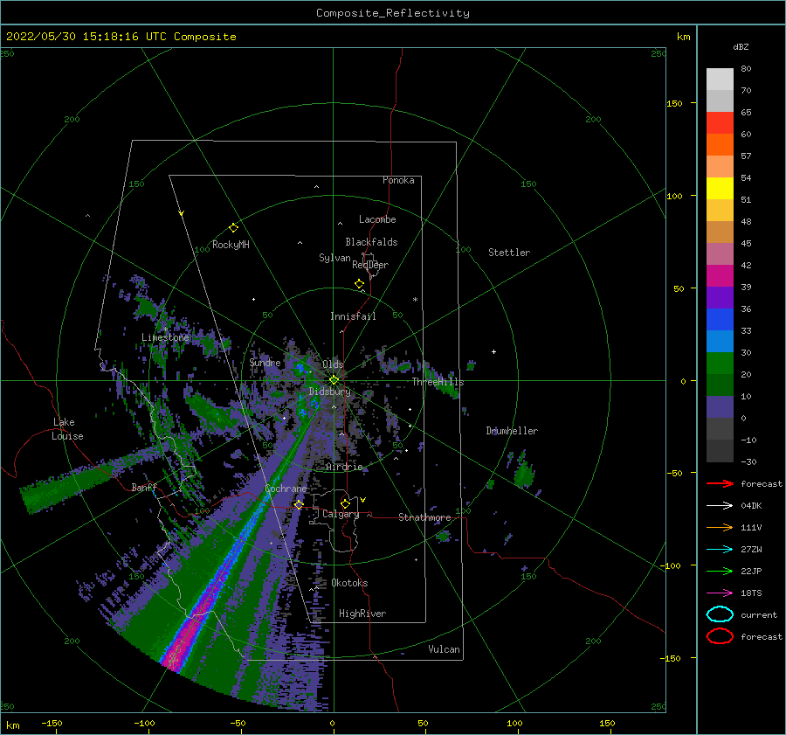Click the yellow diamond marker above Calgary label
786x735 pixels.
[345, 503]
